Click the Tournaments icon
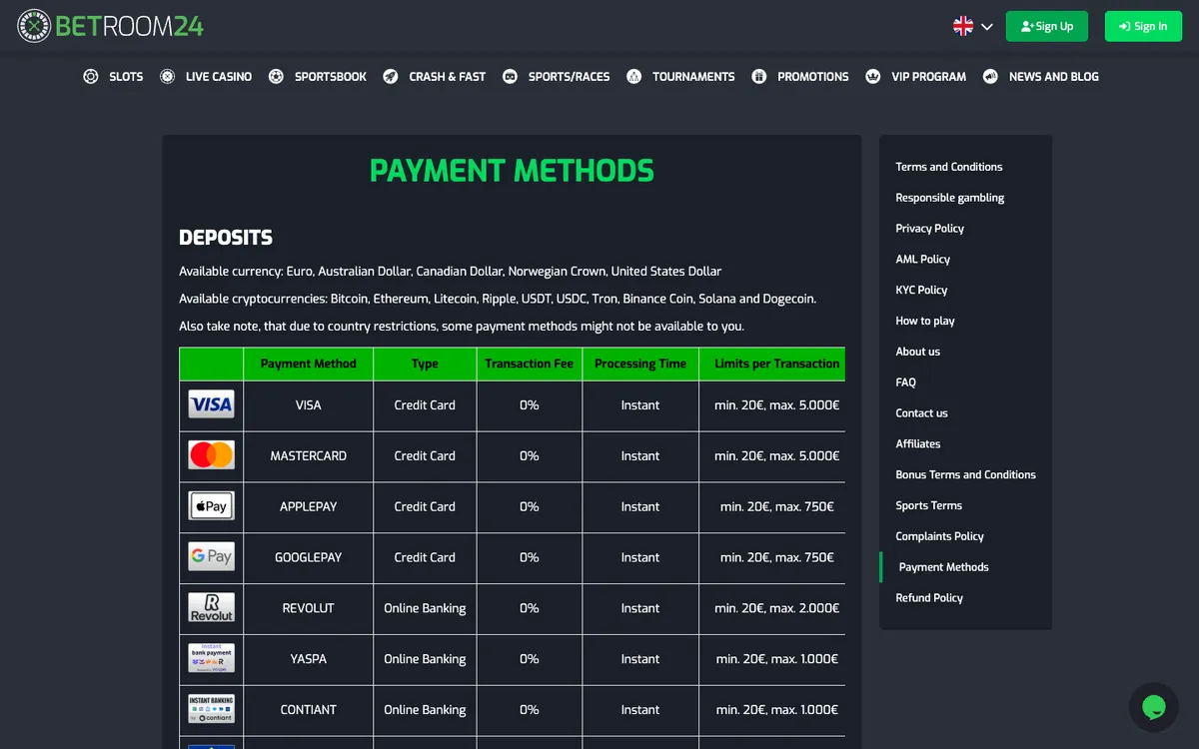Screen dimensions: 1199x749 [633, 77]
